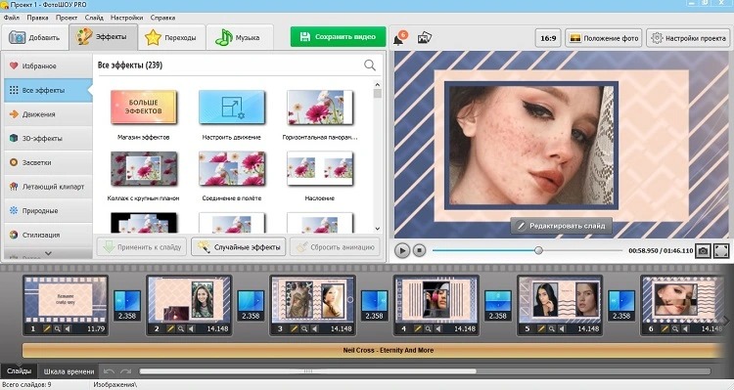This screenshot has height=390, width=734.
Task: Click the transition between slides 5 and 6
Action: click(x=621, y=305)
